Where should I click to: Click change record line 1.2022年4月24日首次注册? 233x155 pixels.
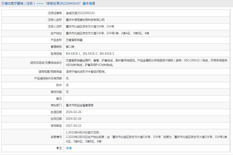(x=83, y=132)
